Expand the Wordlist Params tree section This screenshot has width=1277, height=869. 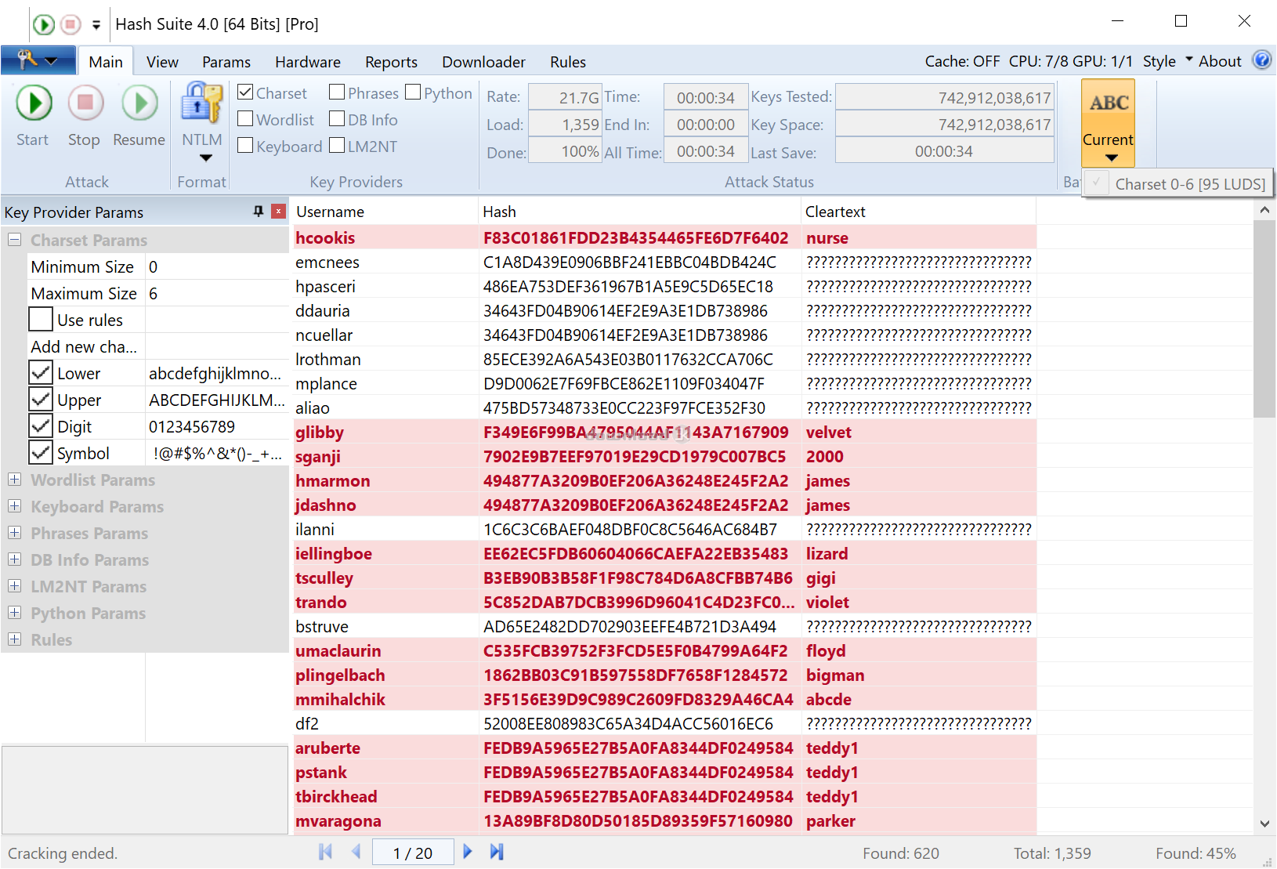point(14,480)
